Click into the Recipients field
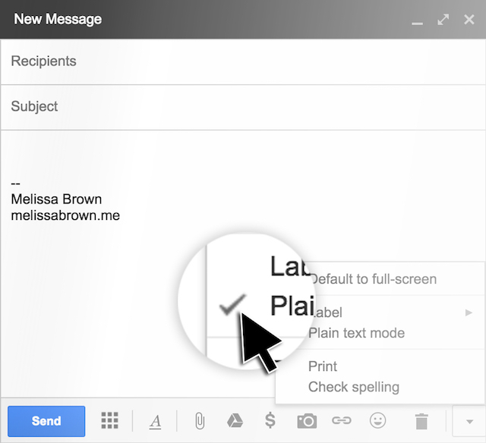Viewport: 486px width, 443px height. click(x=243, y=61)
